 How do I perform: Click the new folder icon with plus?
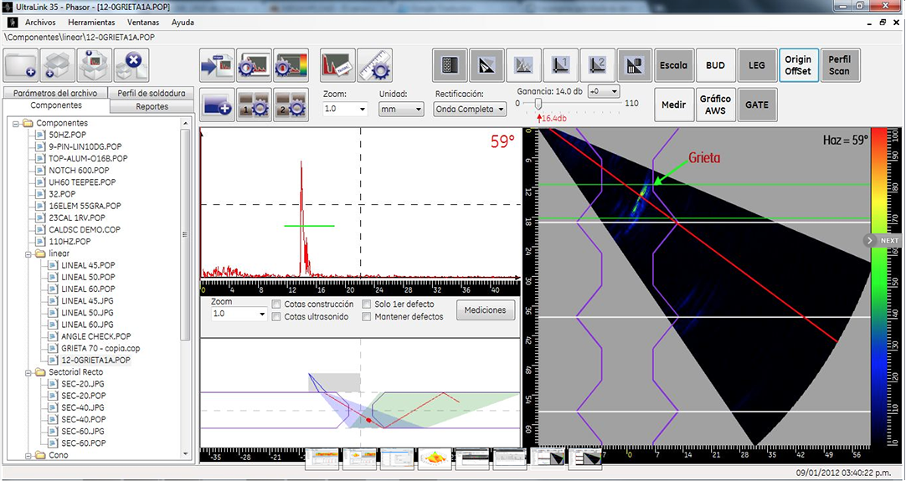pos(21,65)
